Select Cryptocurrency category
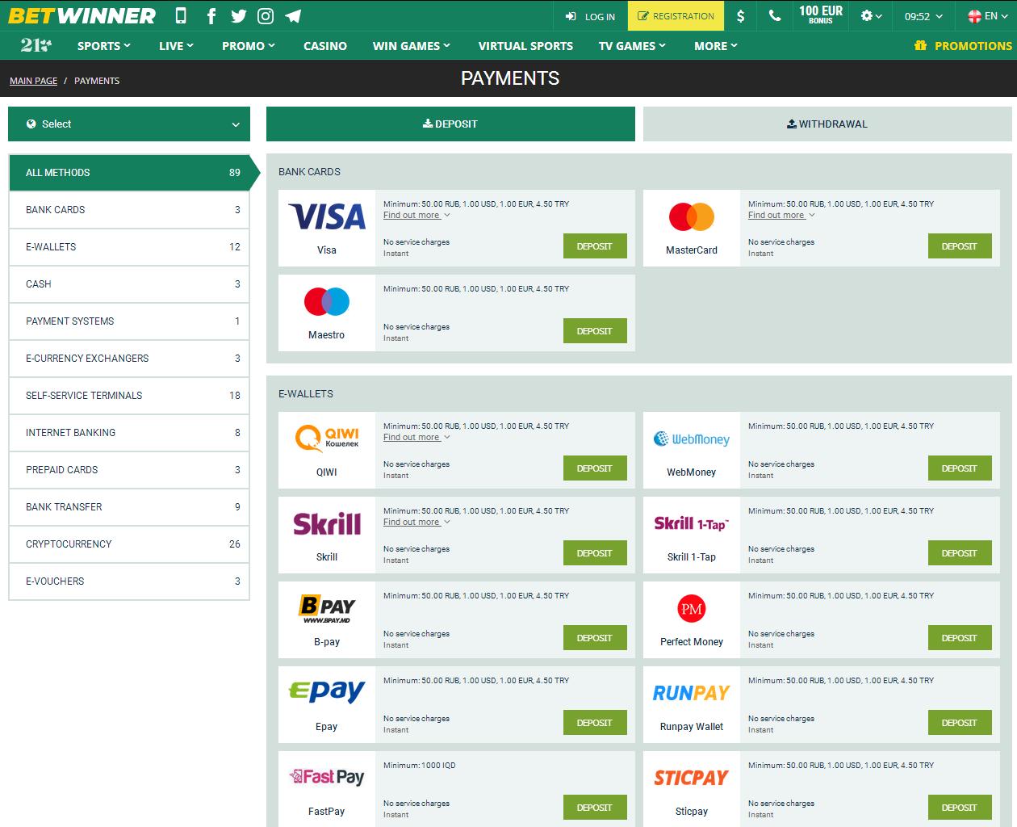The height and width of the screenshot is (827, 1017). click(129, 544)
